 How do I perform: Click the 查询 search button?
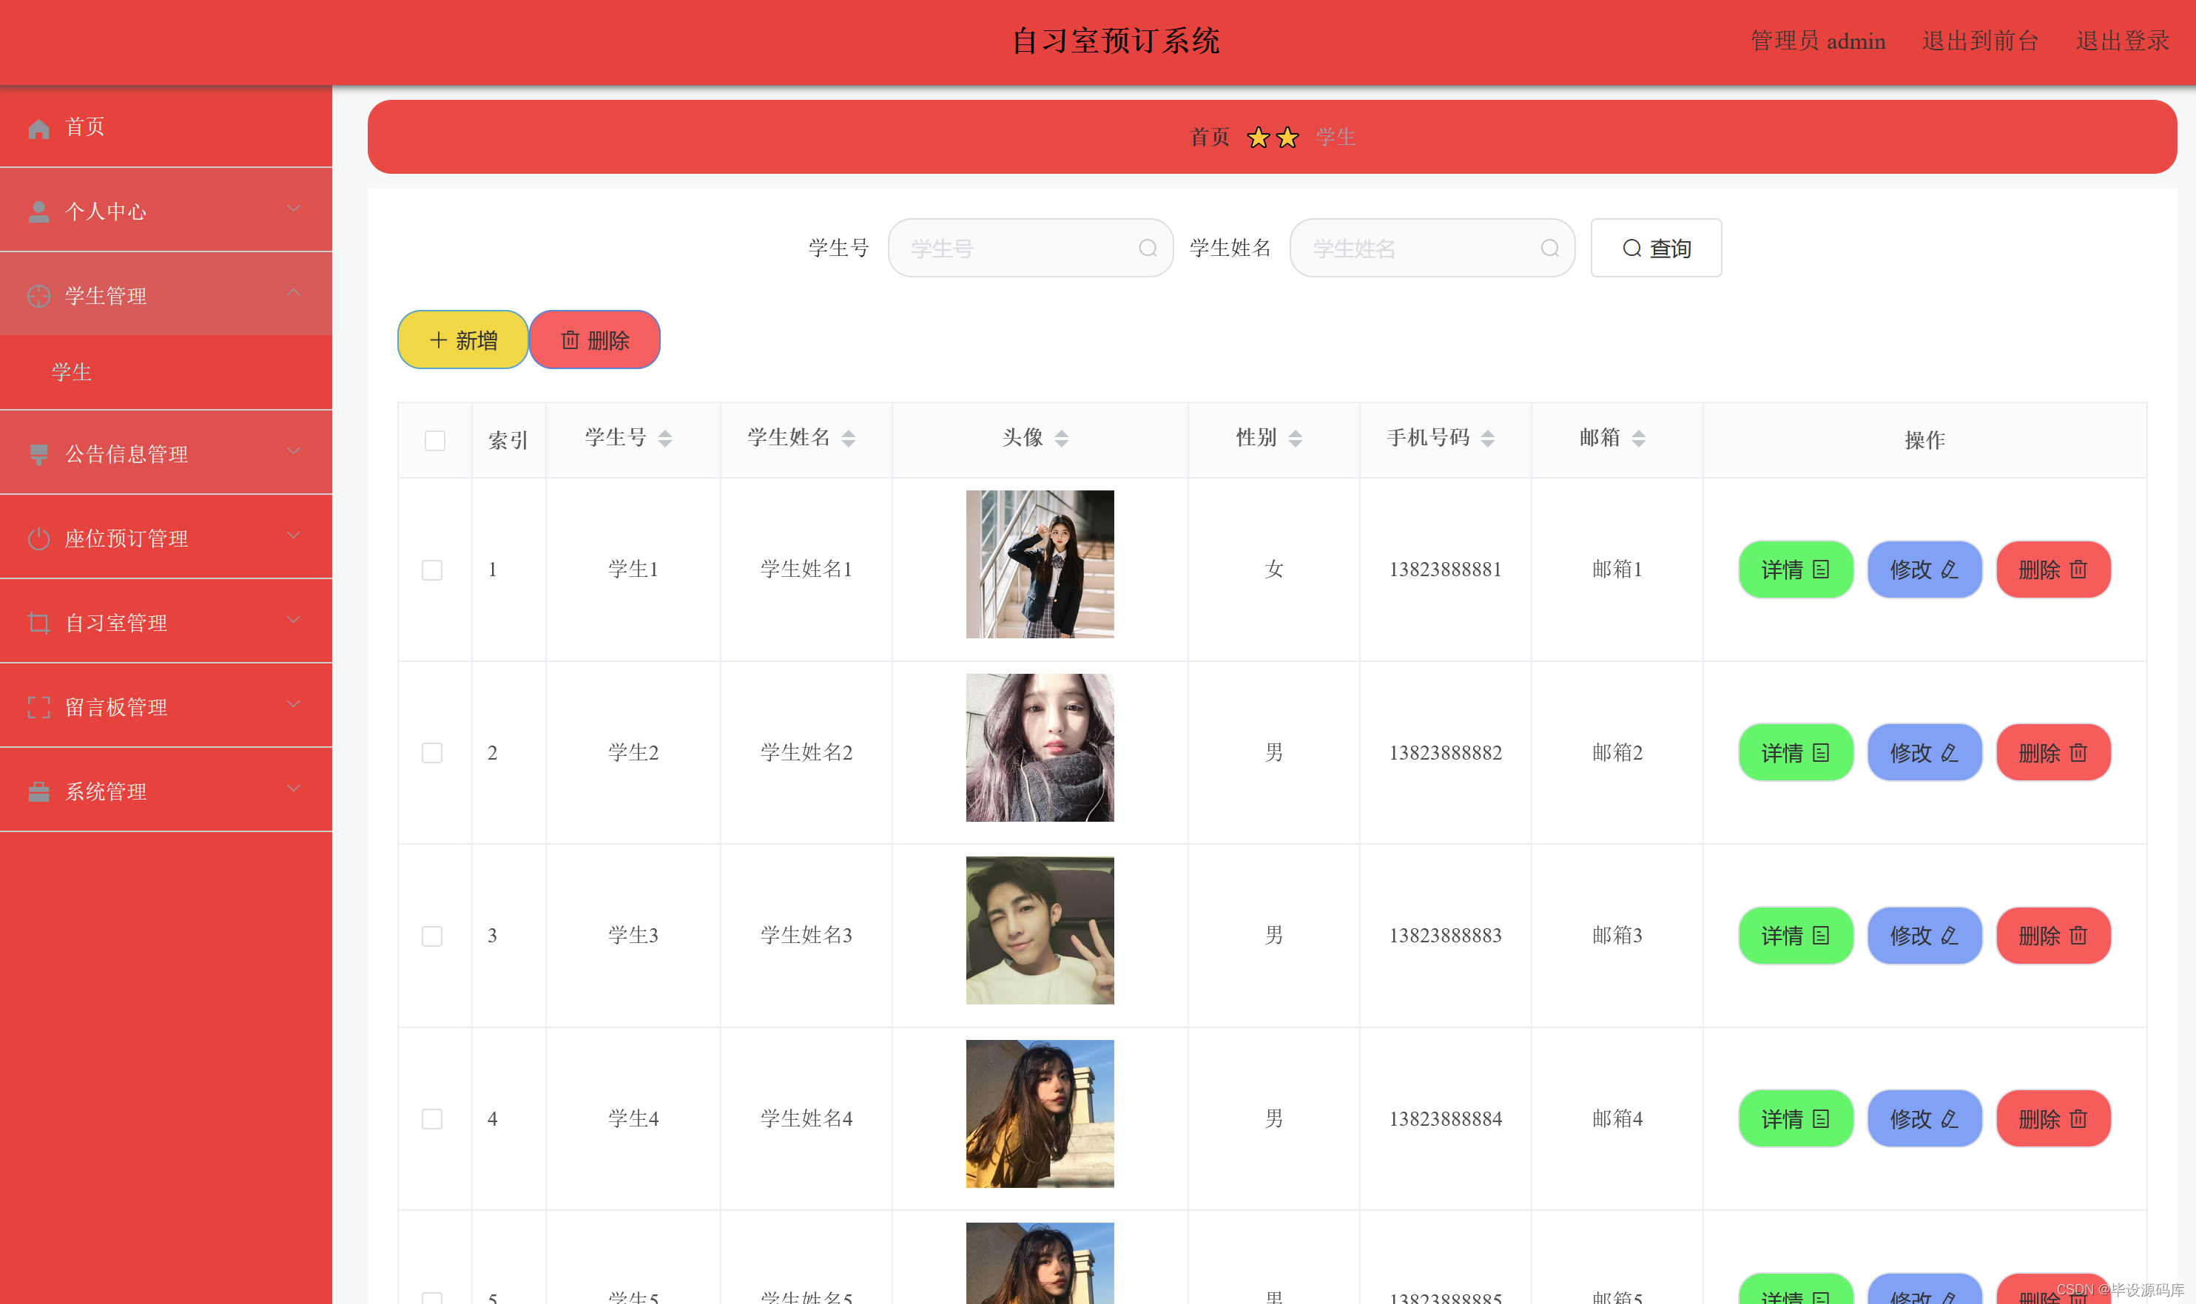coord(1656,249)
